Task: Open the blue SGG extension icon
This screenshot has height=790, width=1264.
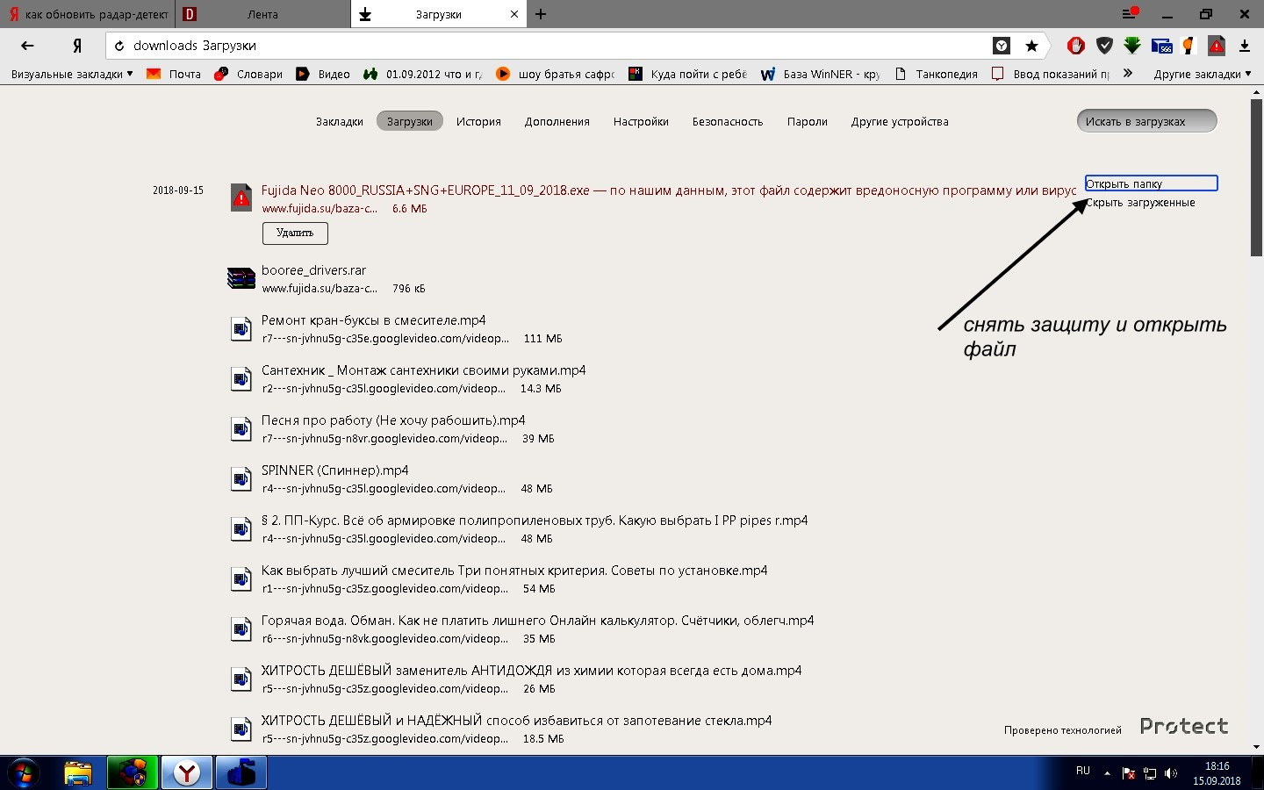Action: coord(1161,46)
